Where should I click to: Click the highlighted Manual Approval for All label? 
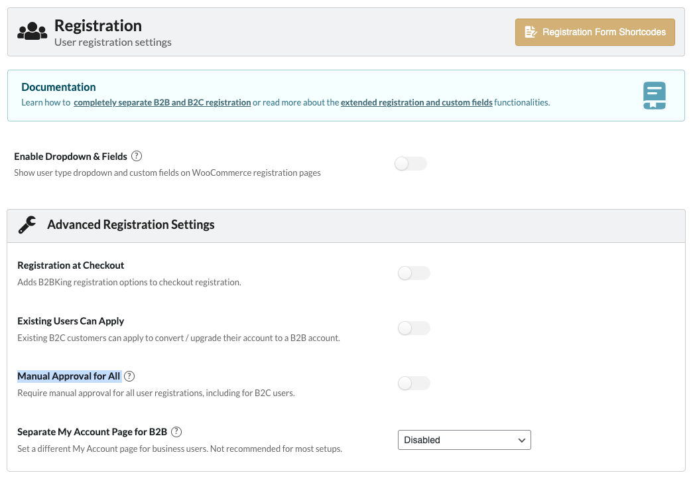[69, 376]
